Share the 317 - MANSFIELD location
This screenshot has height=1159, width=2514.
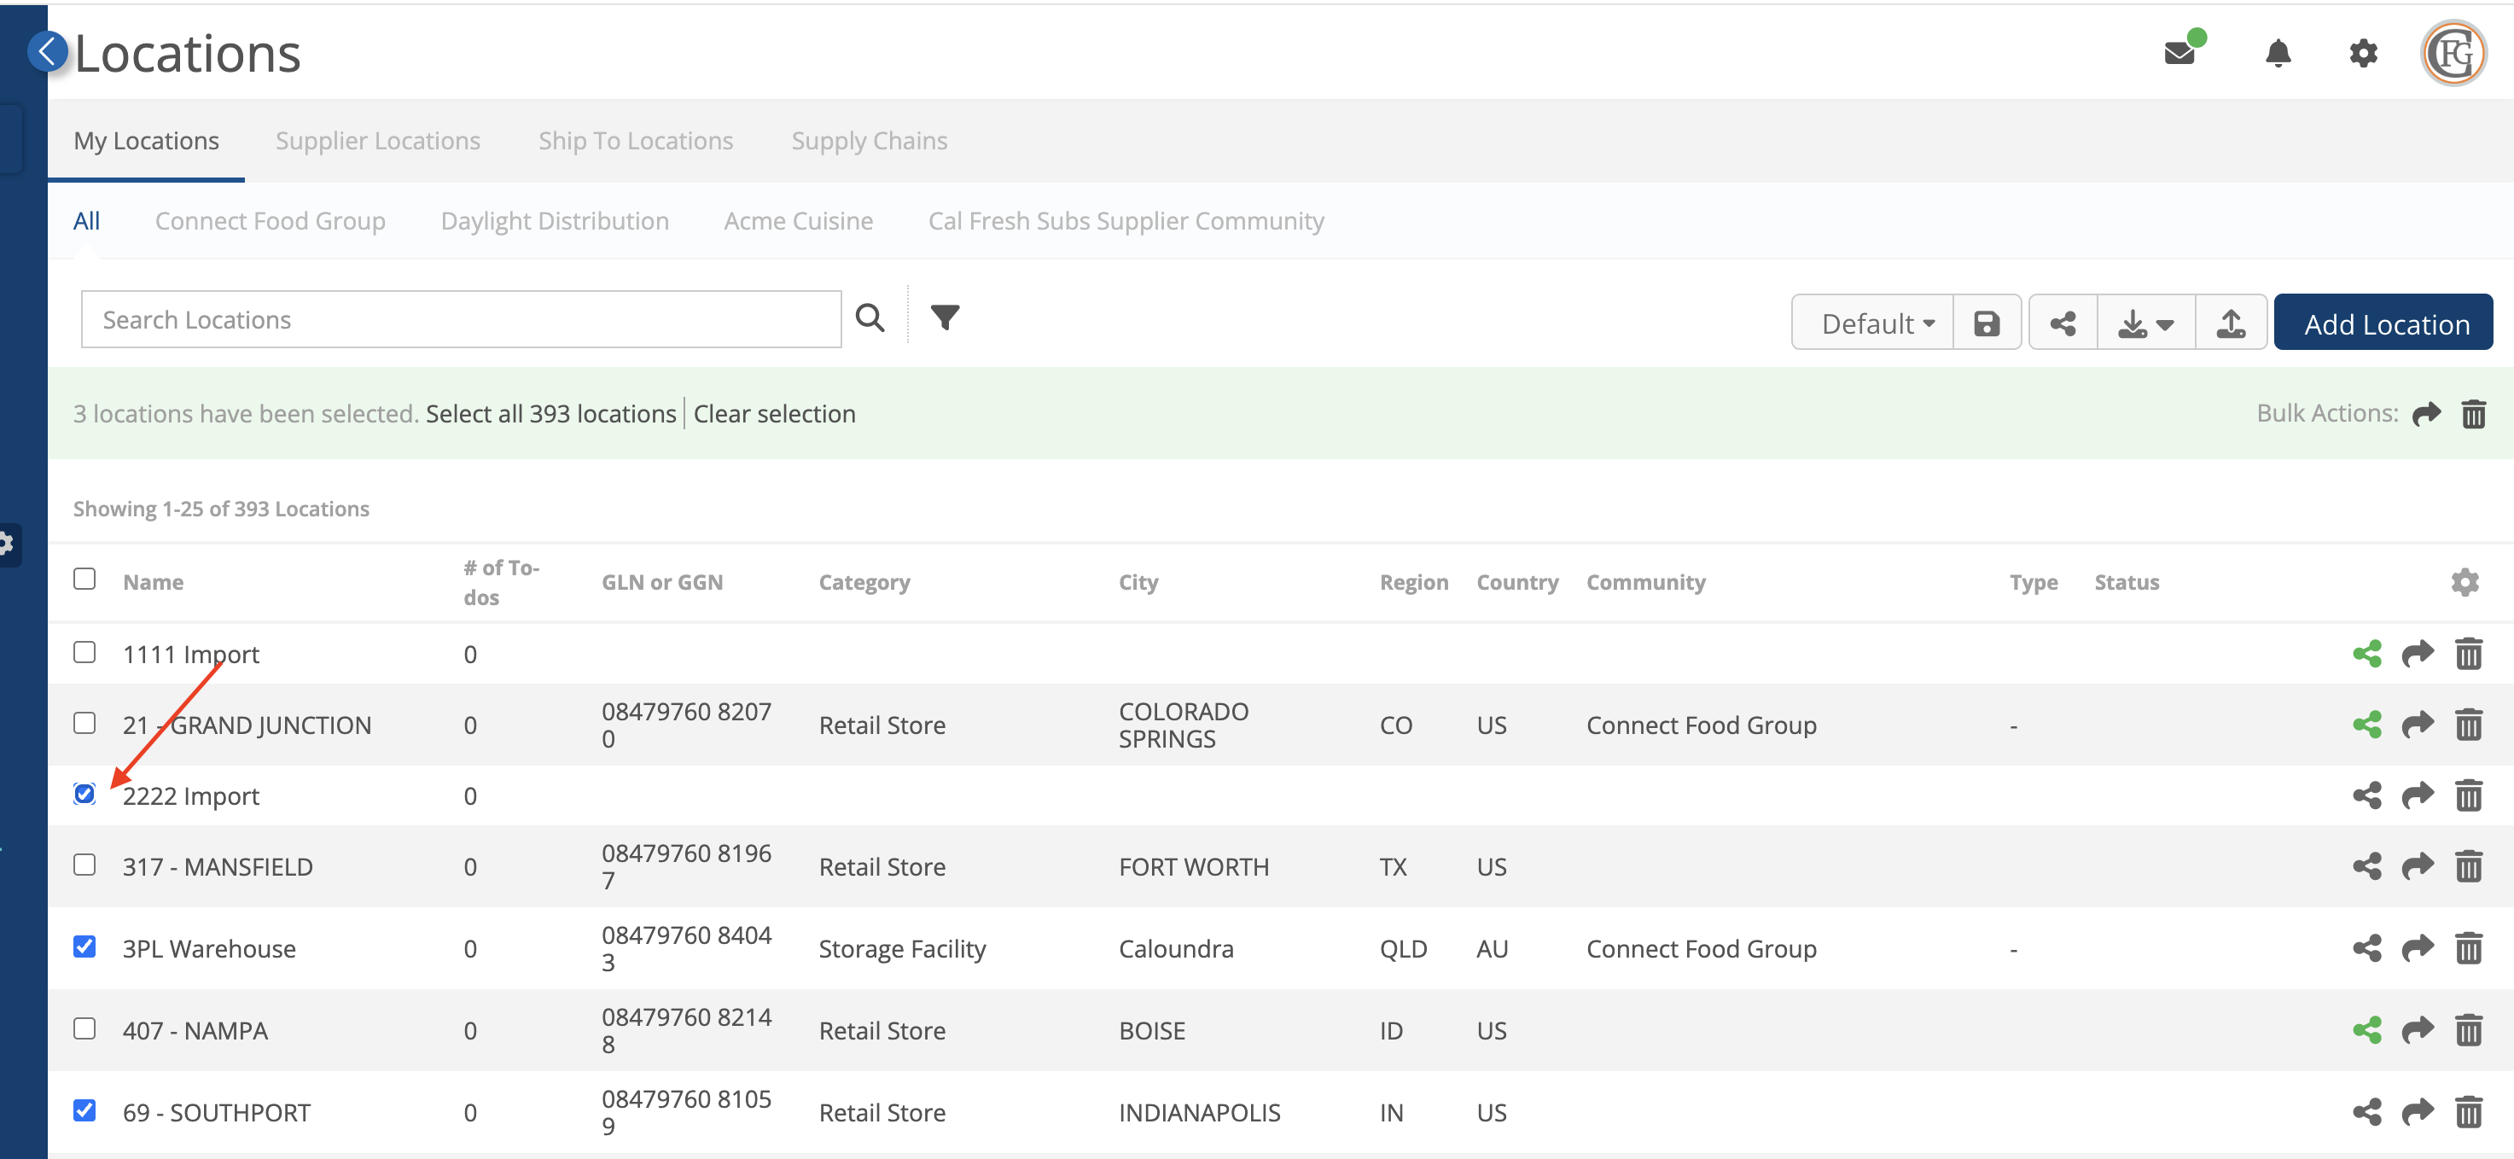point(2366,866)
